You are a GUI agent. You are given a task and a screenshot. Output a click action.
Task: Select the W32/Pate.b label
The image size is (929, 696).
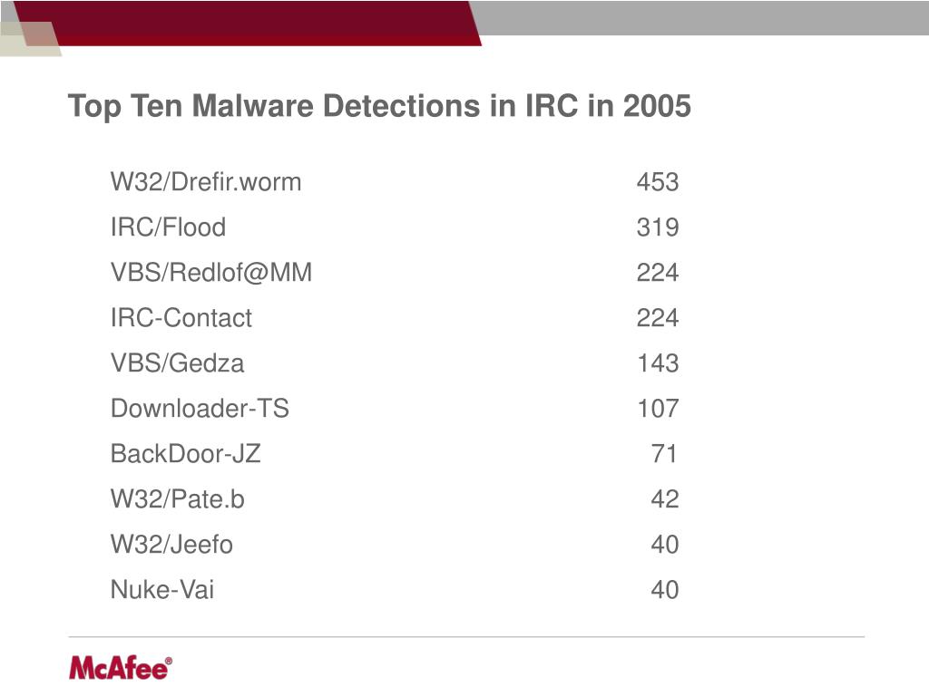(x=177, y=499)
